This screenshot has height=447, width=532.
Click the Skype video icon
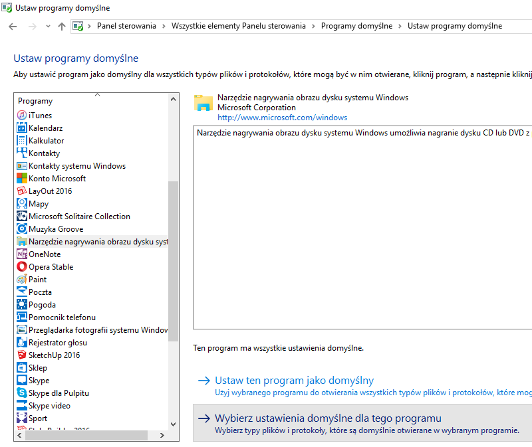coord(22,405)
